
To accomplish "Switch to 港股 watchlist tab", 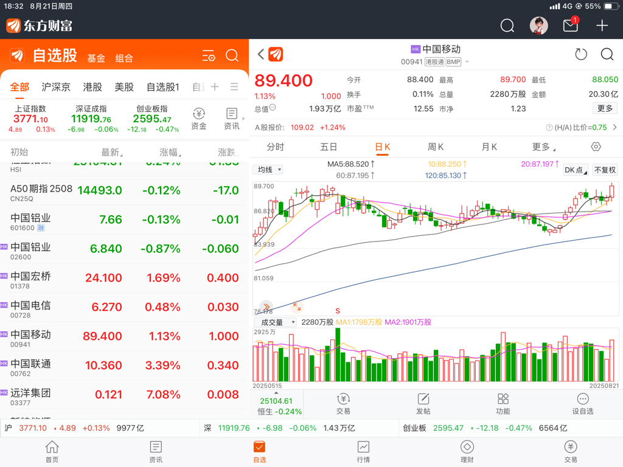I will tap(92, 86).
